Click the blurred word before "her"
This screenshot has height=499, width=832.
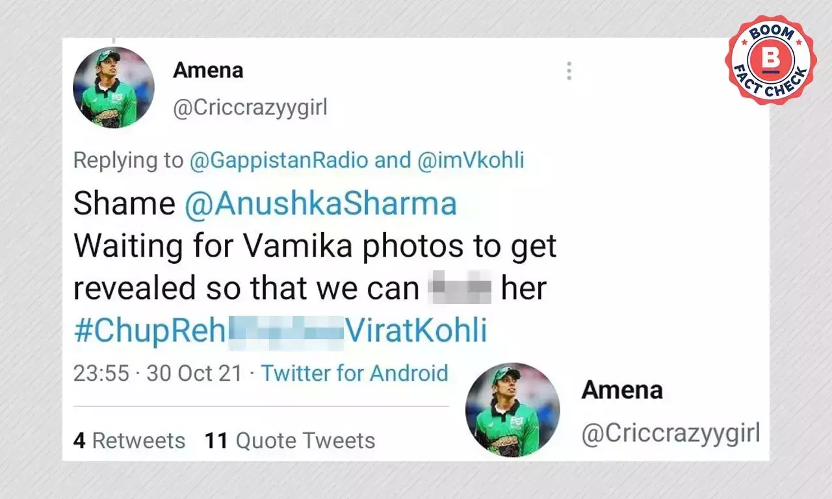(x=460, y=290)
